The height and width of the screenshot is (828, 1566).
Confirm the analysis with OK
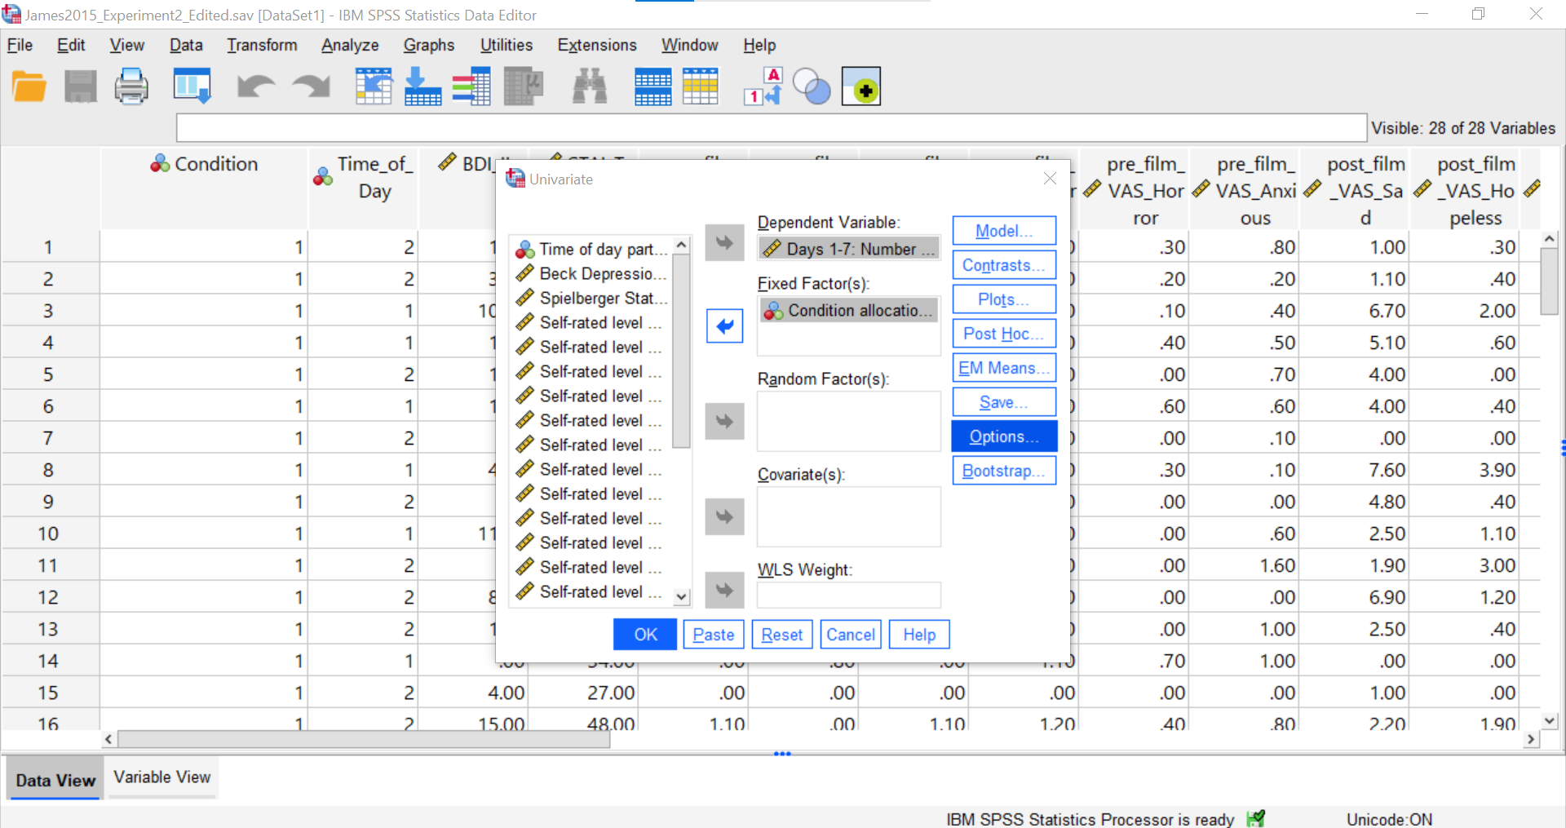click(x=645, y=635)
